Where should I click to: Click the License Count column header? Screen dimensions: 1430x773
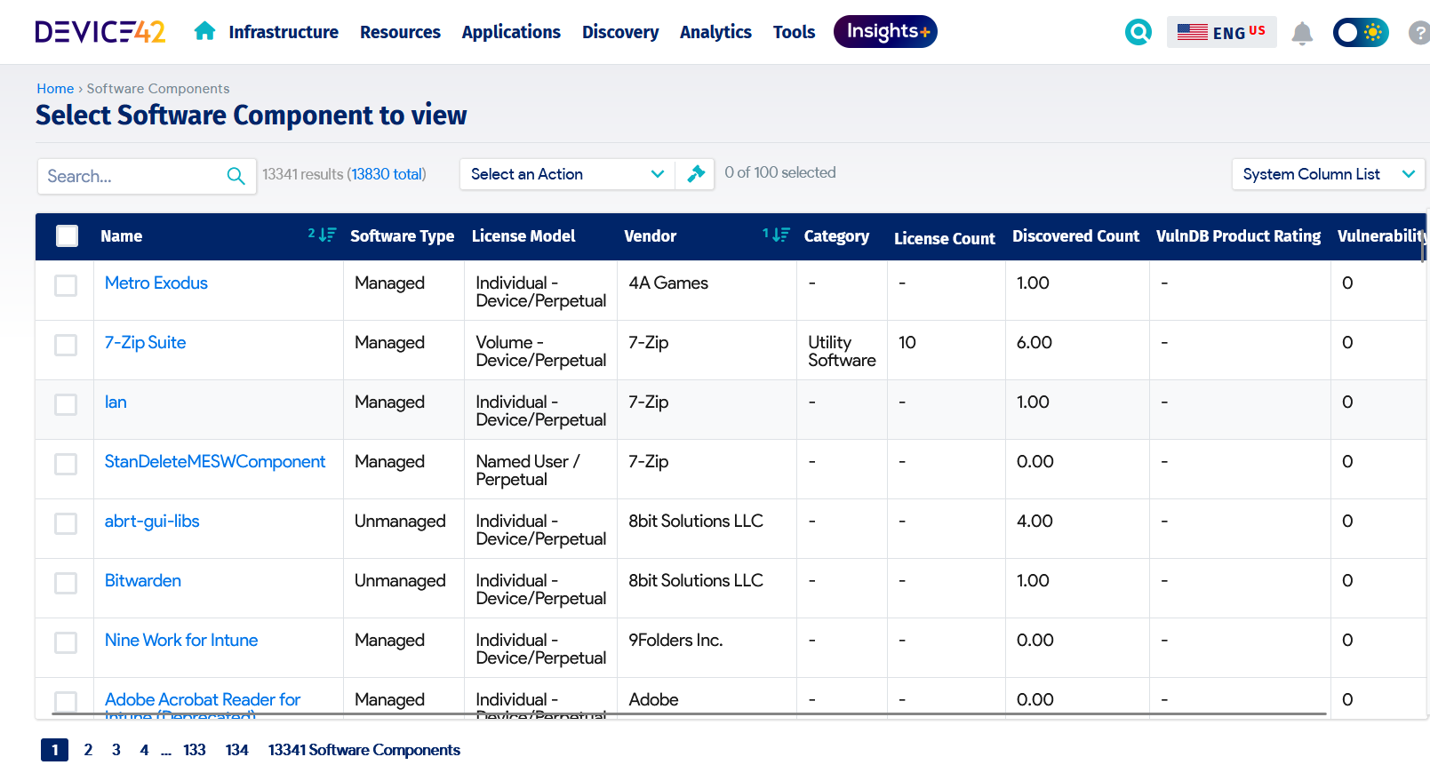(945, 238)
